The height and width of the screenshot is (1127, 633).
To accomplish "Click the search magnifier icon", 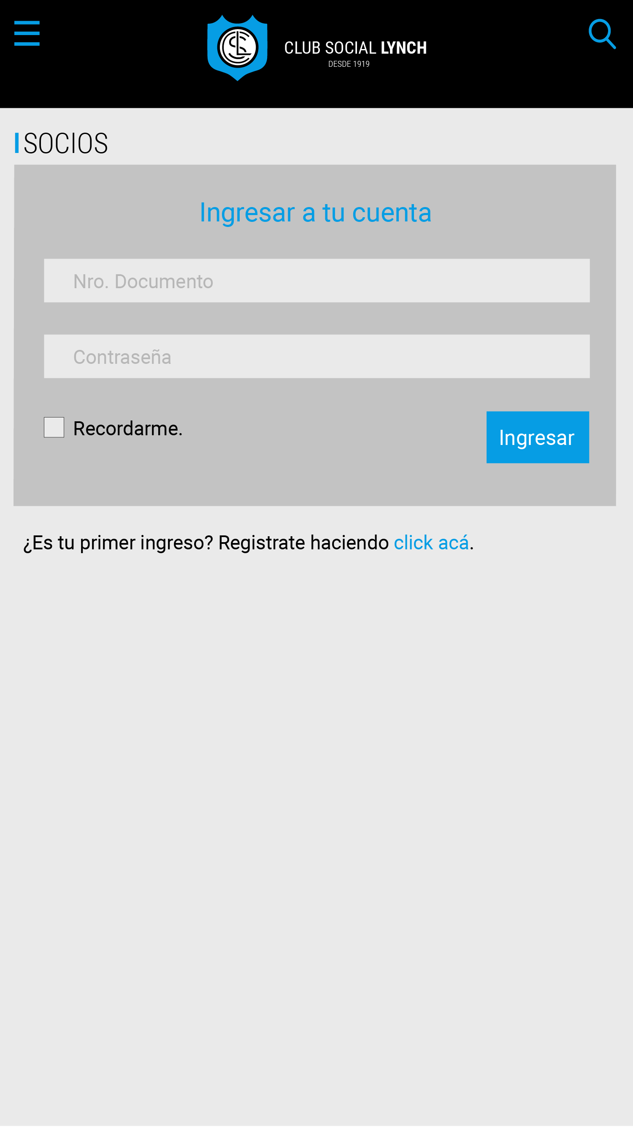I will point(602,34).
